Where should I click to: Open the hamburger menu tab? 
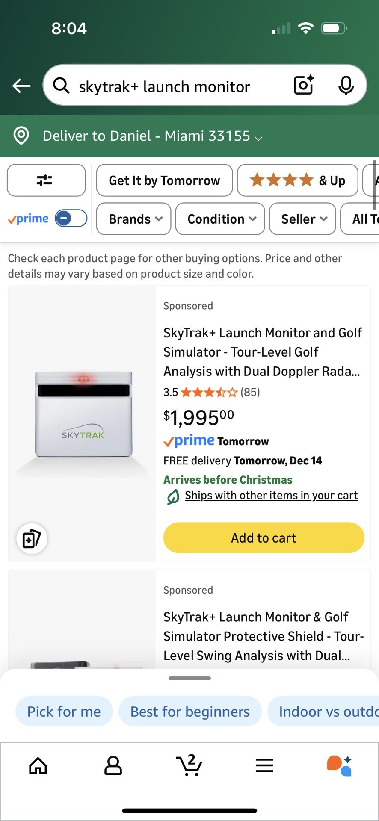[x=264, y=765]
